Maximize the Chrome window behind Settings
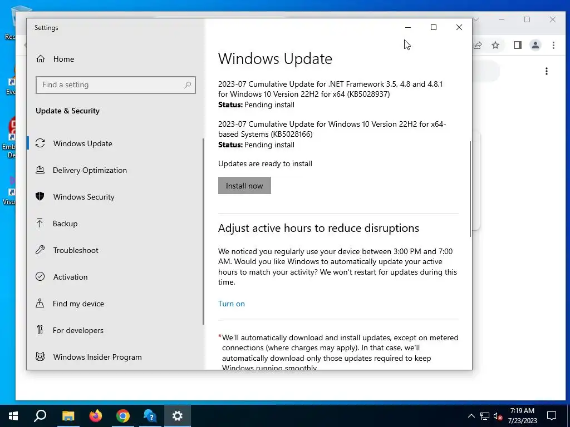Screen dimensions: 570x427 tap(527, 19)
